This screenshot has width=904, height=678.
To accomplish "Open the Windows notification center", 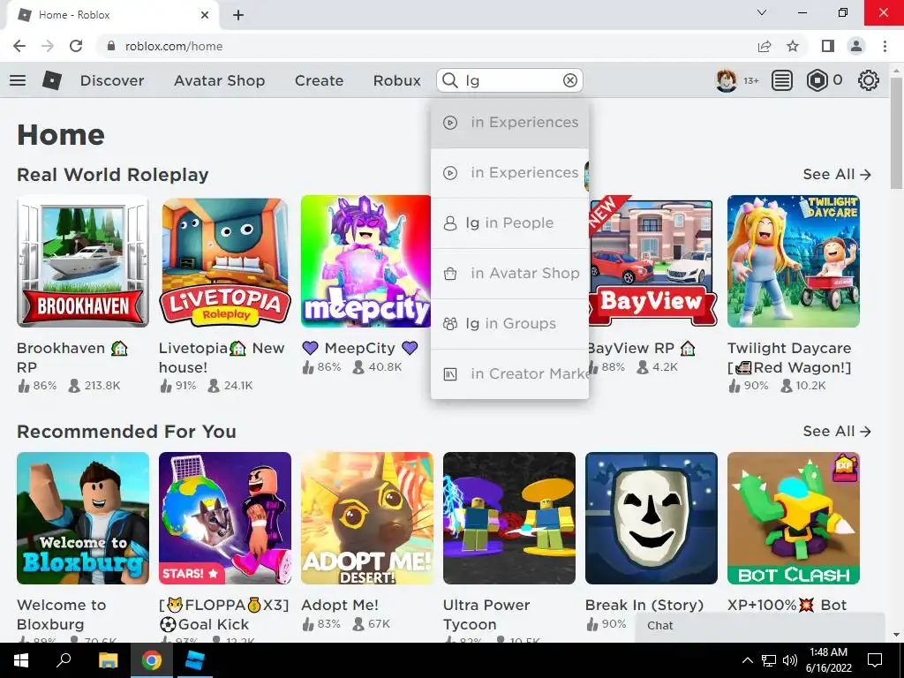I will 875,660.
